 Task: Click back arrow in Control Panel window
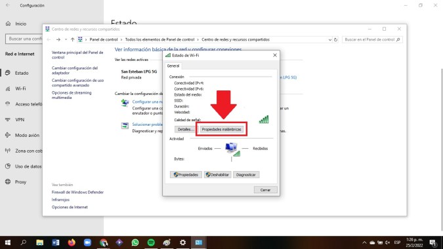click(x=49, y=39)
